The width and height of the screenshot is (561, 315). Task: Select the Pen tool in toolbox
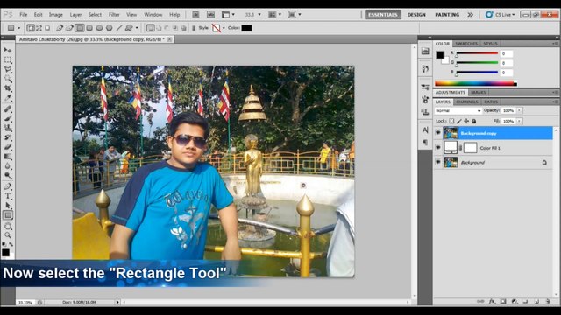(8, 186)
